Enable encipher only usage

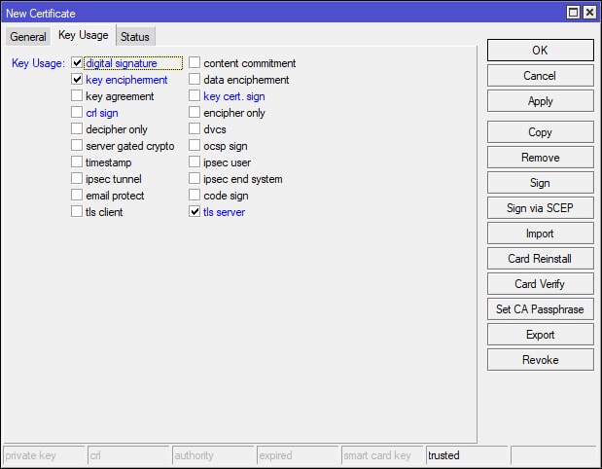pyautogui.click(x=195, y=112)
